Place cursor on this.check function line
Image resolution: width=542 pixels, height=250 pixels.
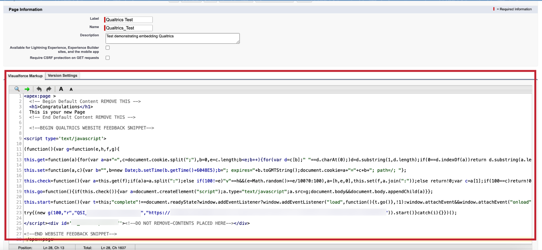277,181
